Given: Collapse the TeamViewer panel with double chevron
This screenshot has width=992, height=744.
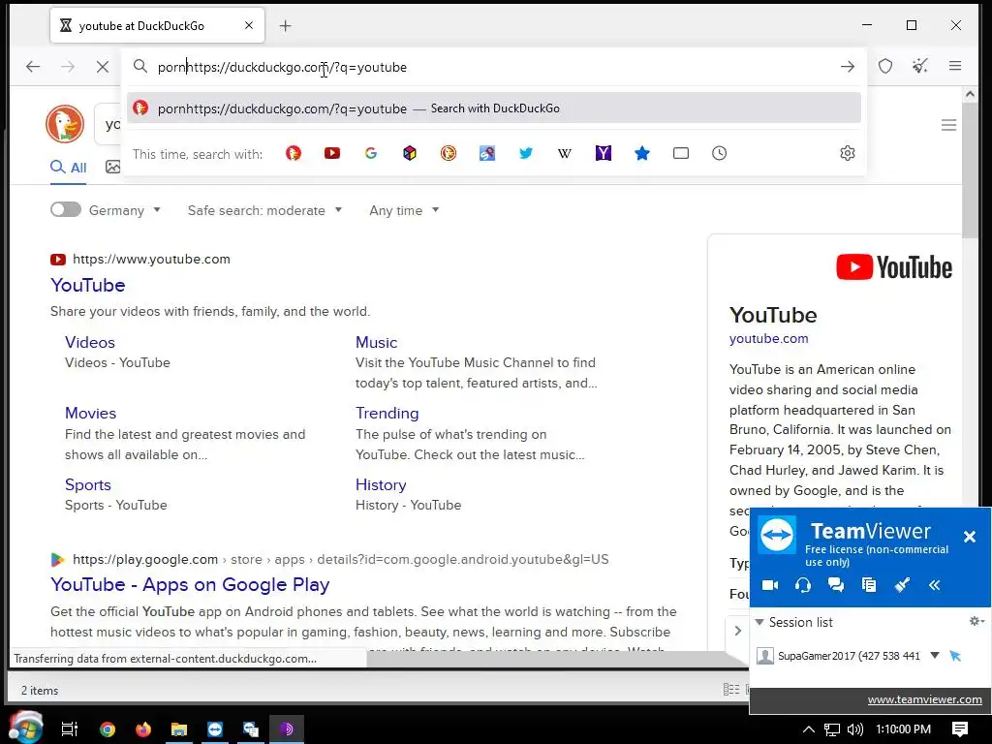Looking at the screenshot, I should point(935,585).
